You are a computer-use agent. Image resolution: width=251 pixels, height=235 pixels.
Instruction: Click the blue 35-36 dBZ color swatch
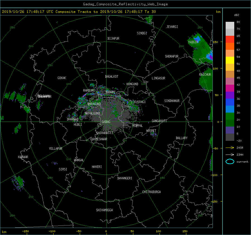point(230,102)
